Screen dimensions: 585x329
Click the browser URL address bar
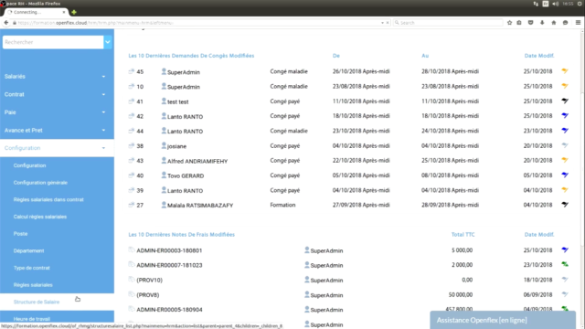(x=197, y=23)
